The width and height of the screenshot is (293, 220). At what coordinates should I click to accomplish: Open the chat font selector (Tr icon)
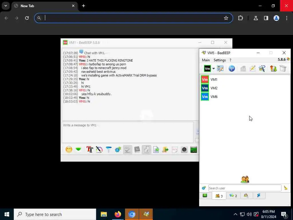(90, 150)
